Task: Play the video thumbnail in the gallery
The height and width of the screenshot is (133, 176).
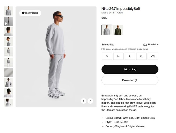Action: point(9,21)
